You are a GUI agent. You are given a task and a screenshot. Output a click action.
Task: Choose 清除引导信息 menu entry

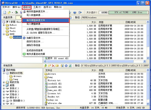[46, 45]
